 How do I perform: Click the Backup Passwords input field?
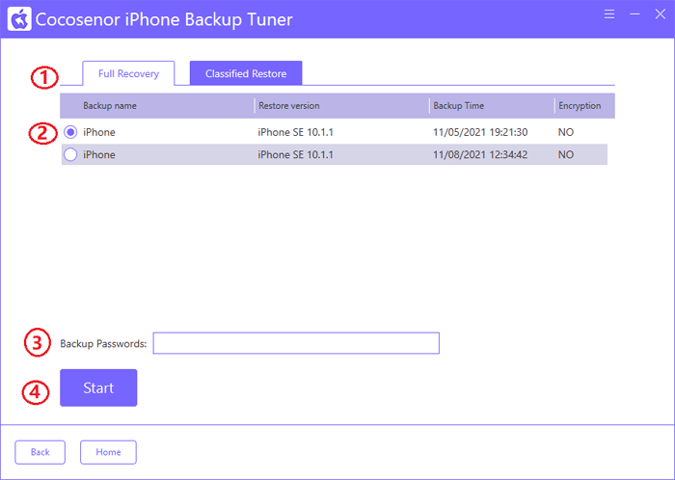(x=296, y=343)
